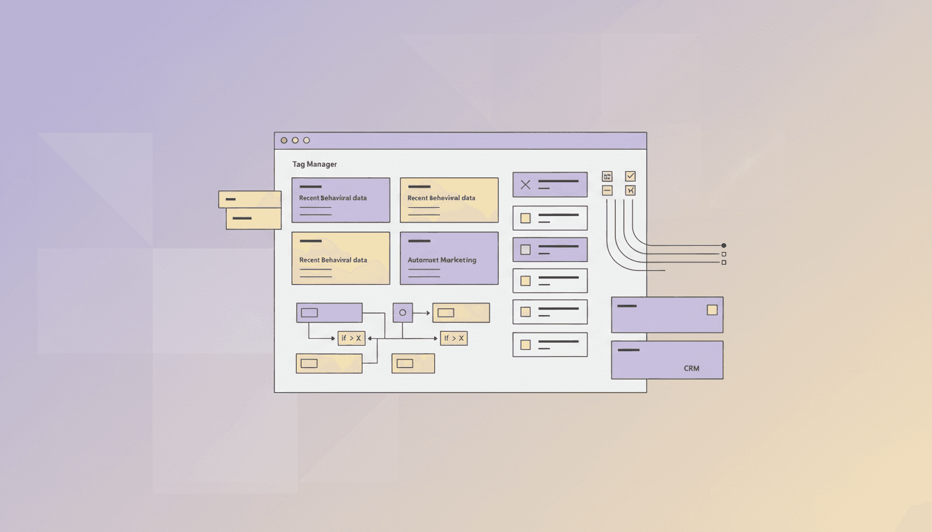
Task: Click the left 'If > X' condition node
Action: pos(351,338)
